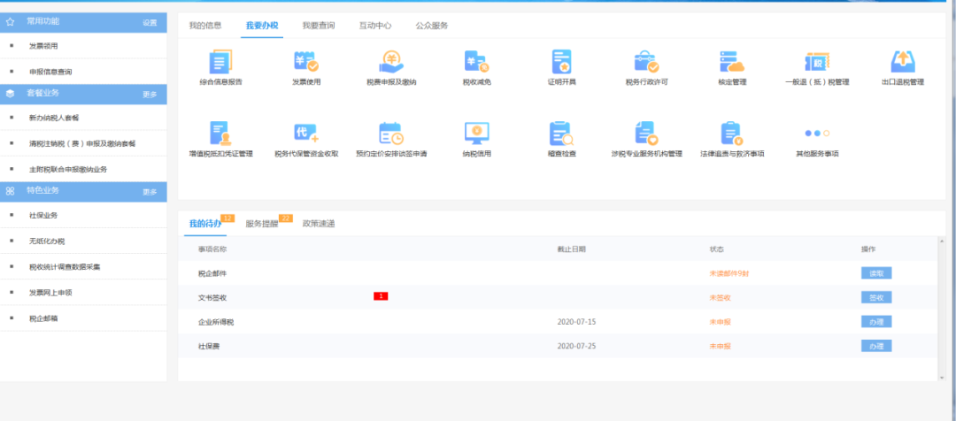Click the 企业所得税 row name
The image size is (956, 421).
point(216,322)
